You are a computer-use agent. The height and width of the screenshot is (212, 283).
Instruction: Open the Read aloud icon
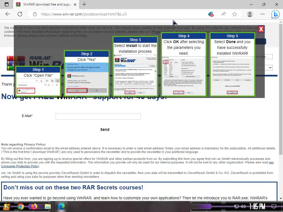[223, 14]
